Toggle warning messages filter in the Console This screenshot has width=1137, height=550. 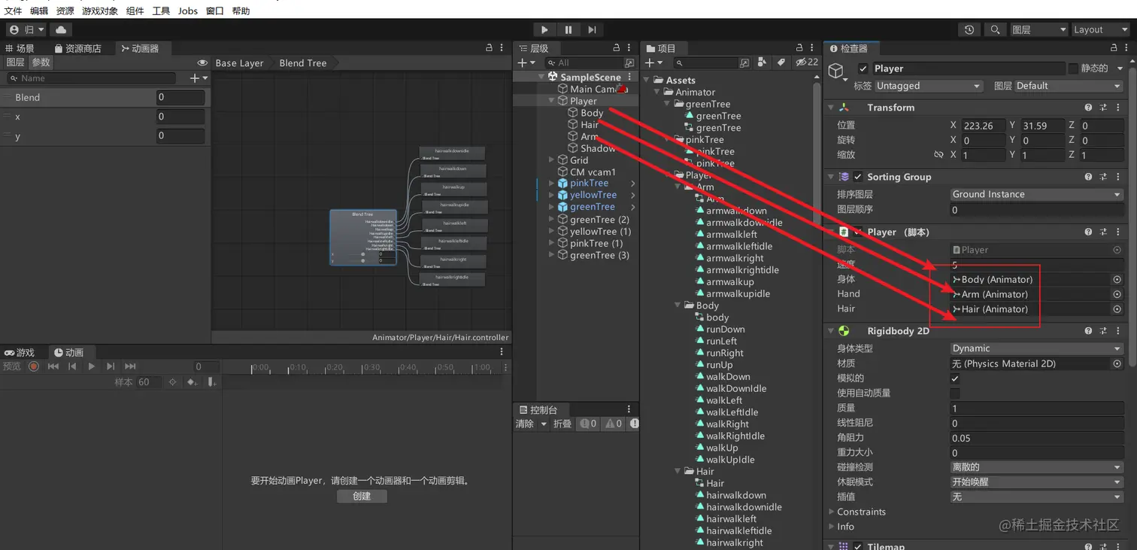[614, 424]
